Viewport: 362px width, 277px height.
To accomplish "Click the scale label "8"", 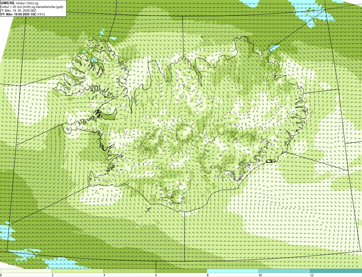I will [208, 275].
